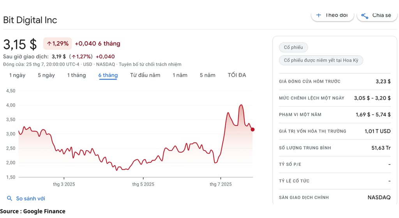Click the share icon on Chia sẻ
Image resolution: width=399 pixels, height=218 pixels.
pos(365,15)
